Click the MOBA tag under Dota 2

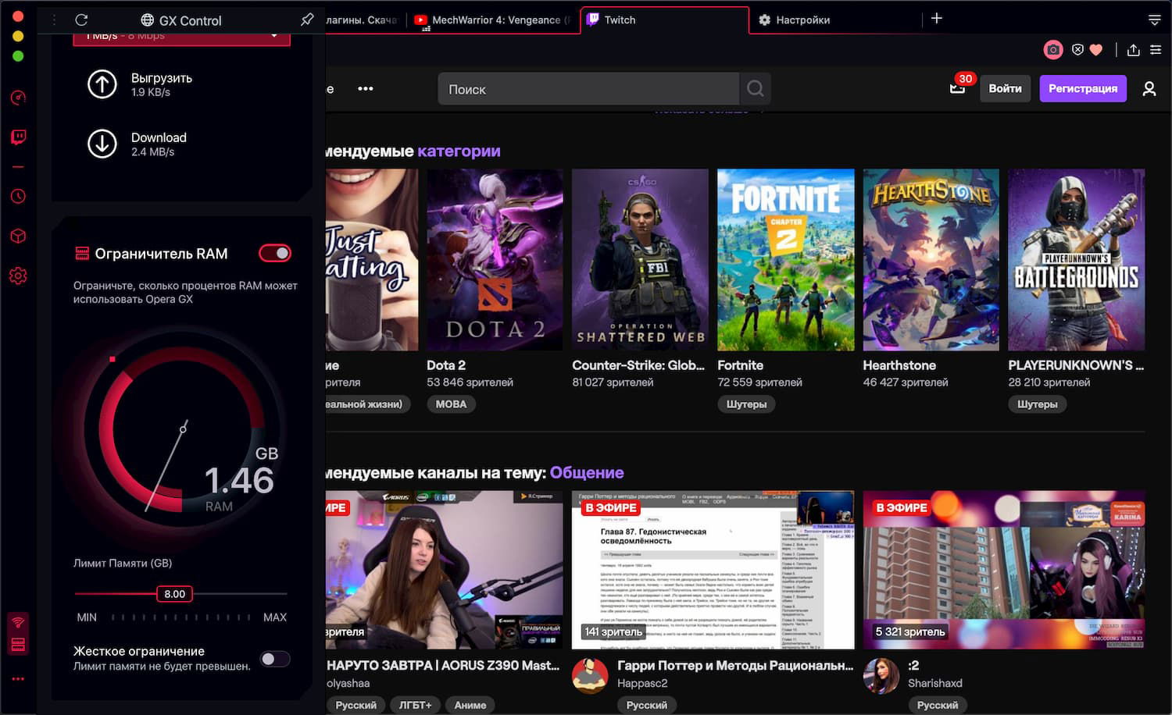click(451, 404)
